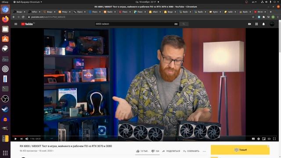Click the video title text
Image resolution: width=281 pixels, height=158 pixels.
tap(66, 146)
